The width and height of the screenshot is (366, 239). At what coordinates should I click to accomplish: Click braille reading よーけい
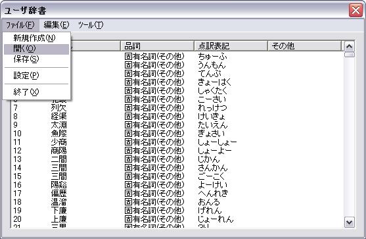pyautogui.click(x=212, y=185)
